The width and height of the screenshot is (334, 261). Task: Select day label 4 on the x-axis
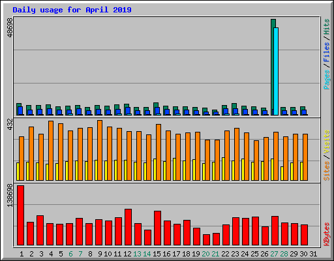(51, 254)
